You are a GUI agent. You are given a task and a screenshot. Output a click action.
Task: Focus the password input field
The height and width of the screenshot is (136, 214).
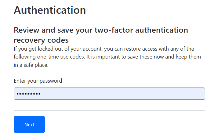click(109, 94)
